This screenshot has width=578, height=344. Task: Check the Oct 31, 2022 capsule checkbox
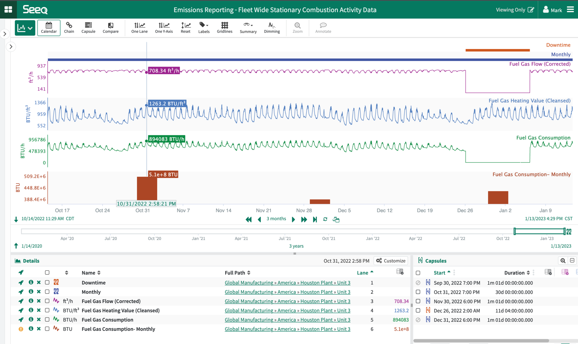(418, 292)
